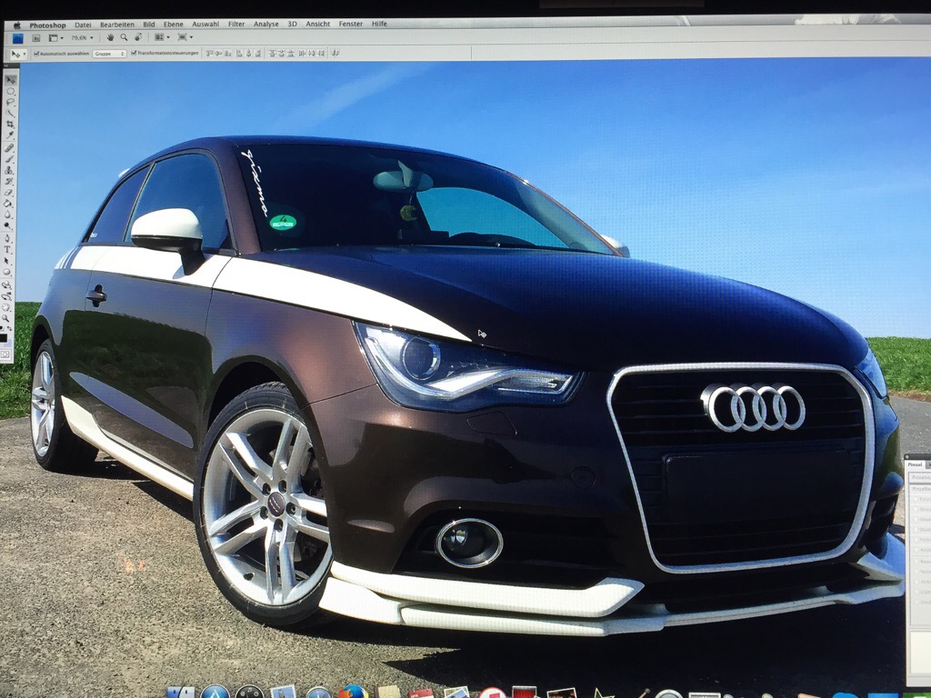This screenshot has width=931, height=698.
Task: Select the Clone Stamp tool
Action: (10, 170)
